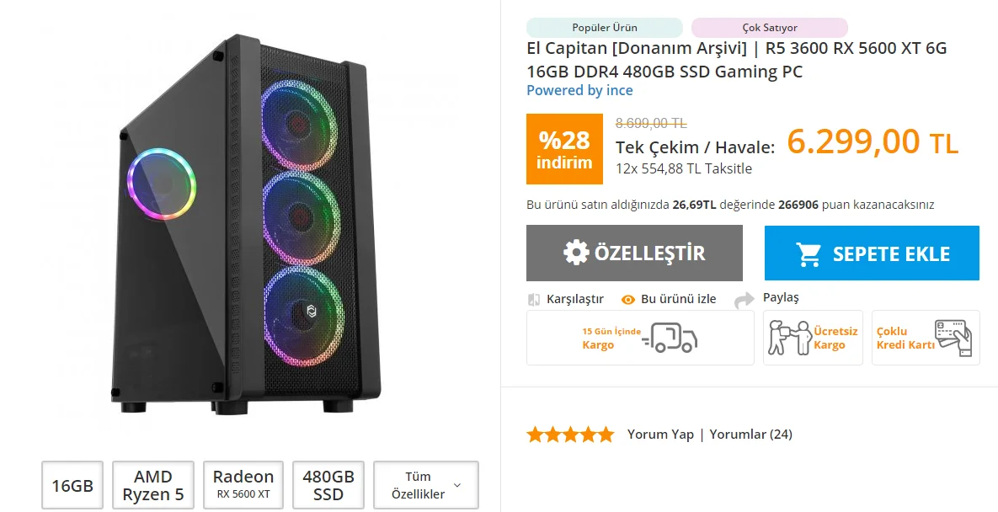Open the Powered by ince link

(579, 90)
